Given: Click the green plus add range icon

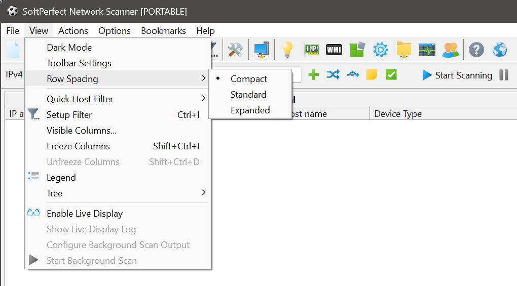Looking at the screenshot, I should [x=314, y=75].
